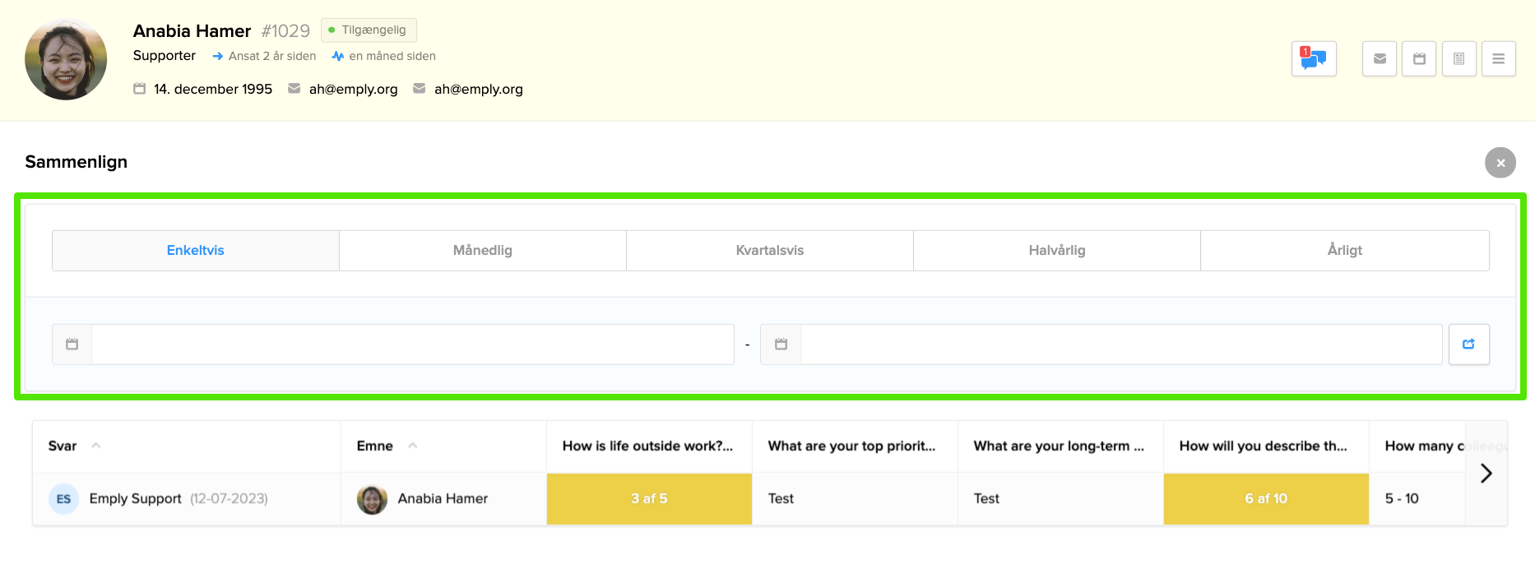
Task: Switch to the Kvartalsvis tab
Action: pyautogui.click(x=770, y=251)
